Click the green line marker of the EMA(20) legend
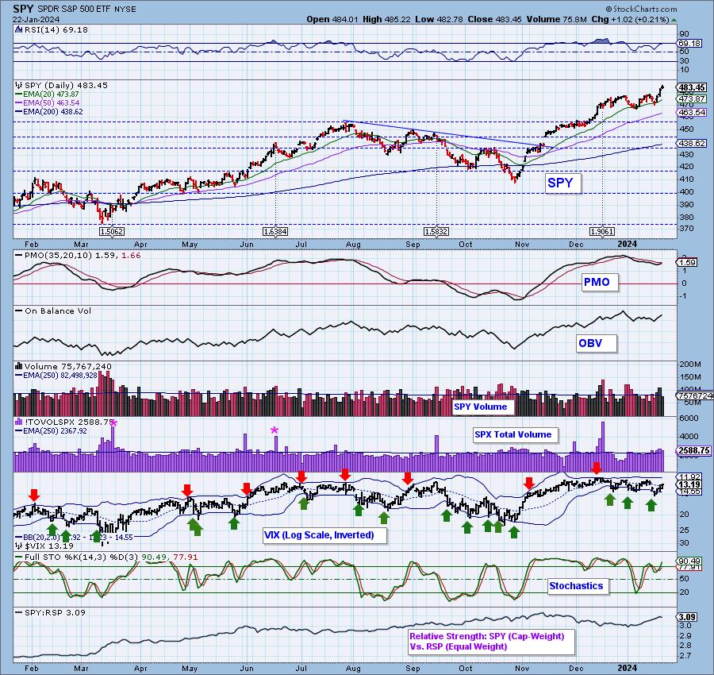The image size is (714, 675). 19,94
